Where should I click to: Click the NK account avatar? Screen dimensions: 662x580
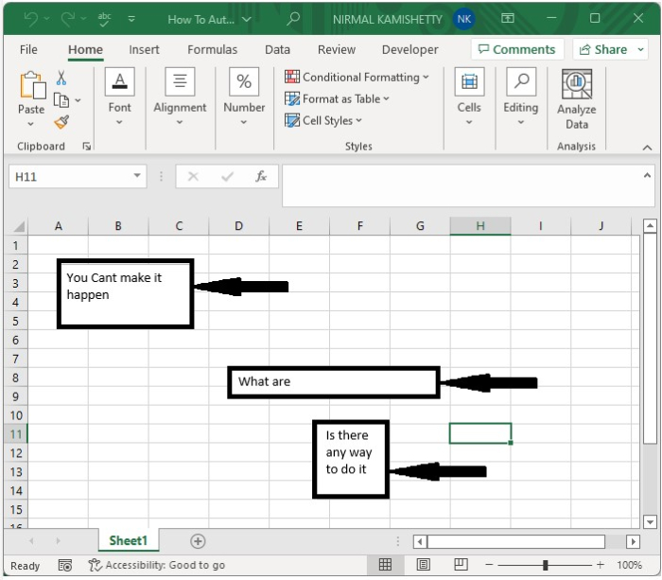pos(463,19)
